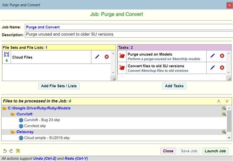Delete the Purge unused on Models task
Screen dimensions: 233x161
tap(222, 56)
